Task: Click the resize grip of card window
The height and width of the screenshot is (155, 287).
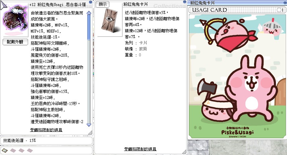Action: 184,152
